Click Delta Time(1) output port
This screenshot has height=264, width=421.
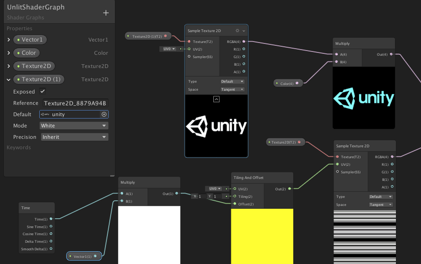(x=51, y=241)
